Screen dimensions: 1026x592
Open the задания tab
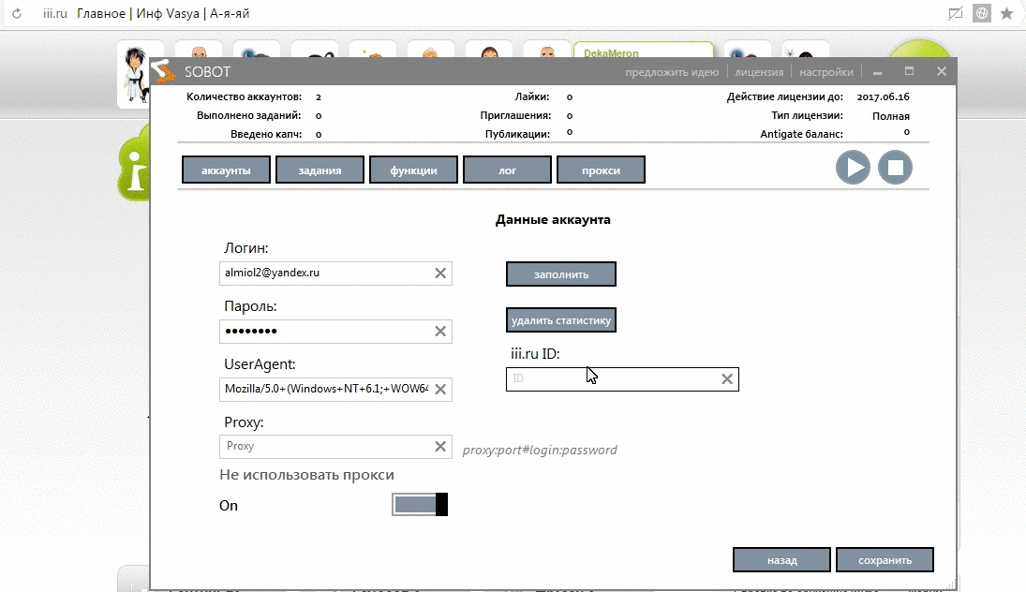pos(320,170)
